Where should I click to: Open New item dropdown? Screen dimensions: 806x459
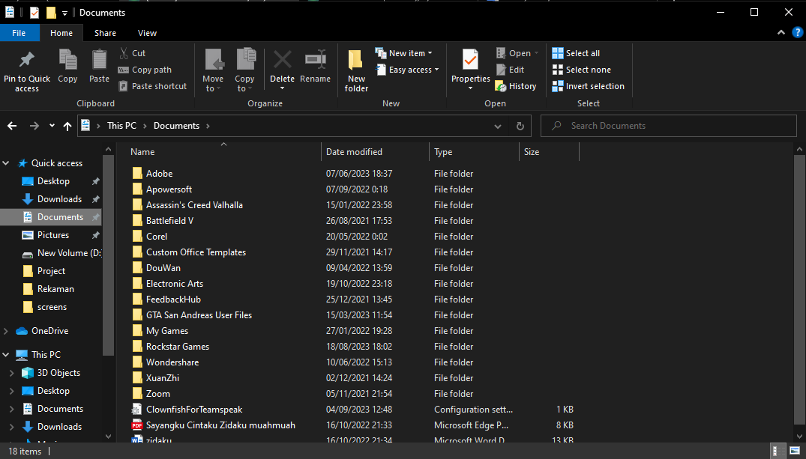tap(404, 53)
